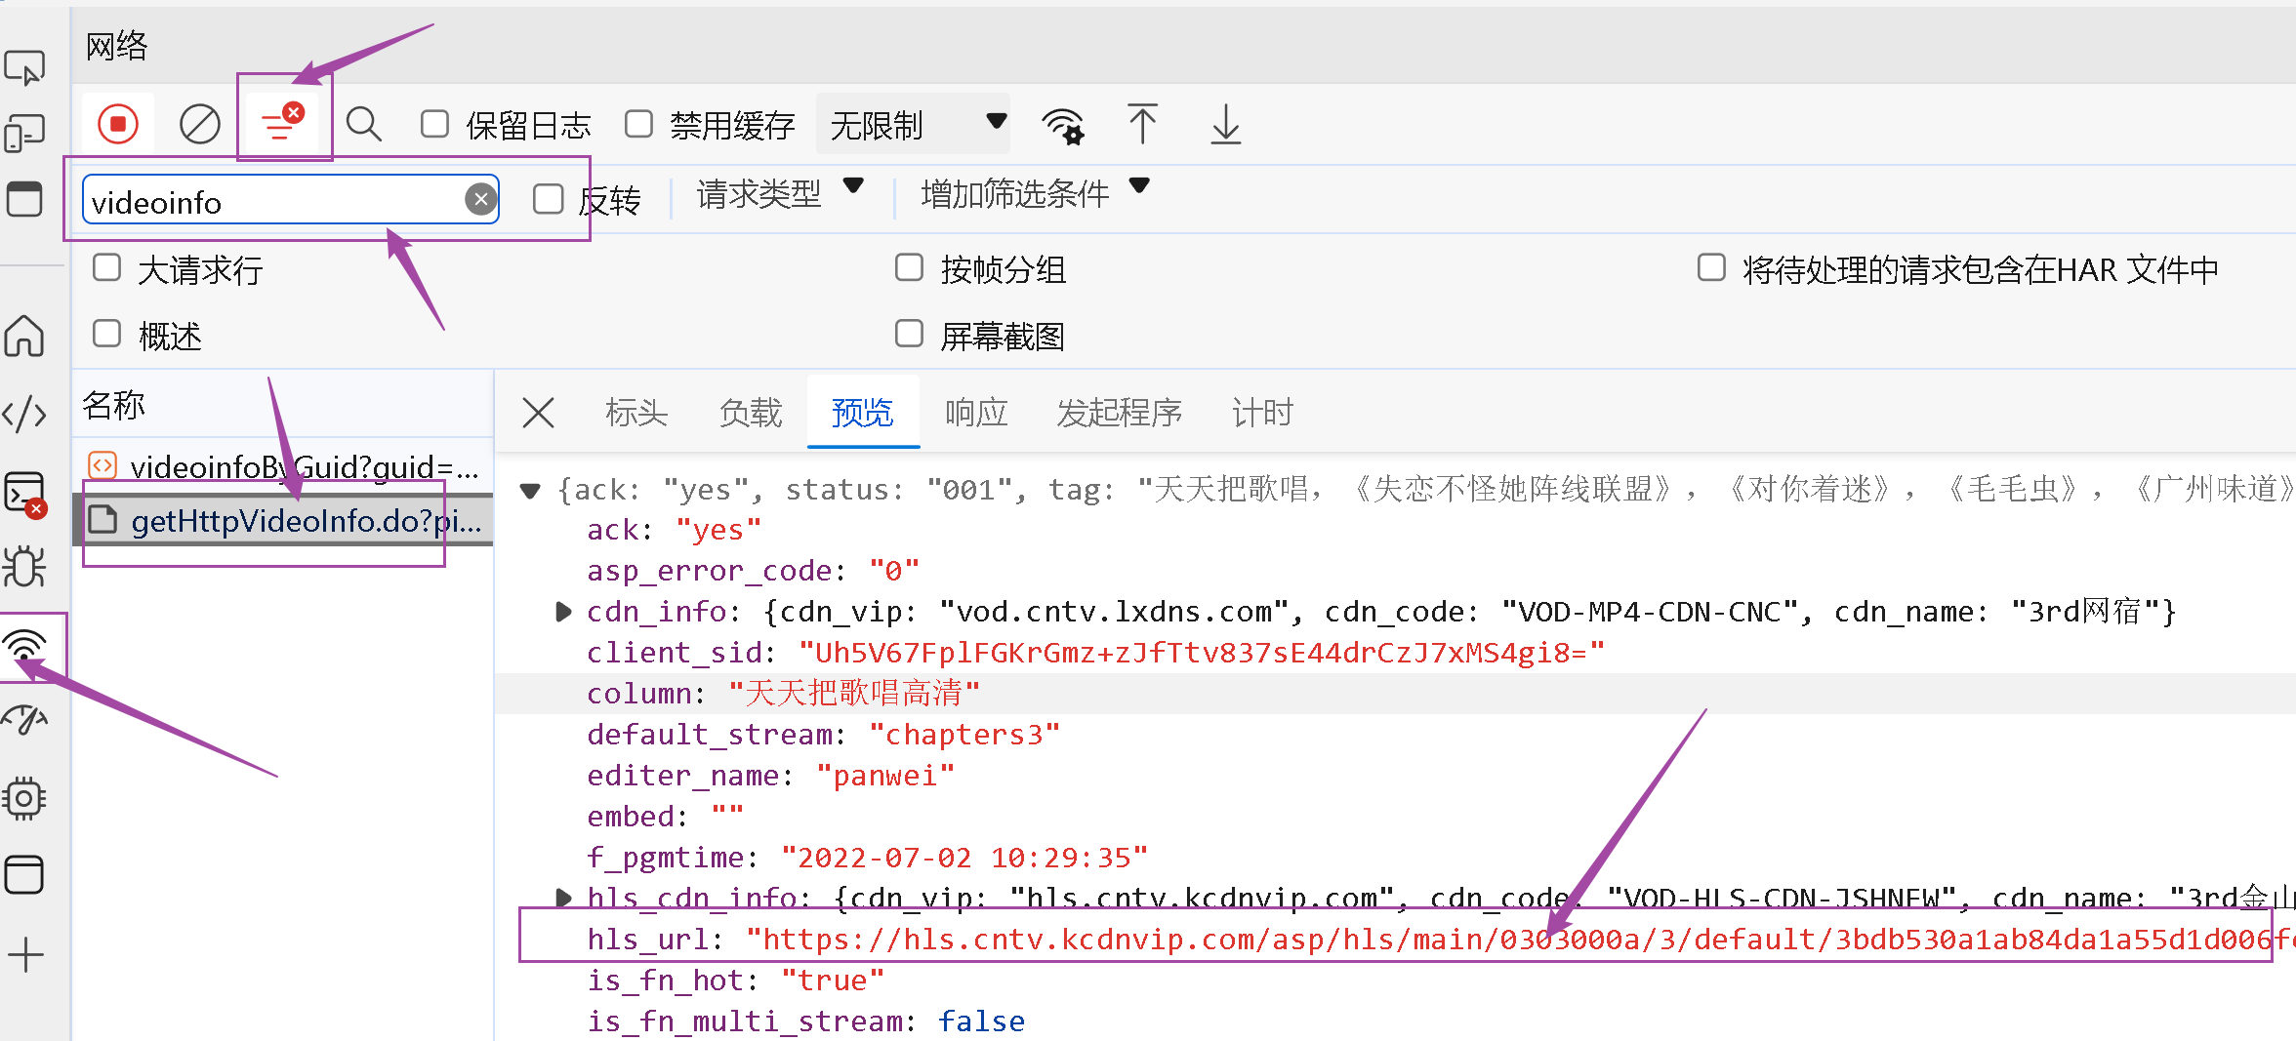Enable the 禁用缓存 checkbox
This screenshot has height=1041, width=2296.
638,124
